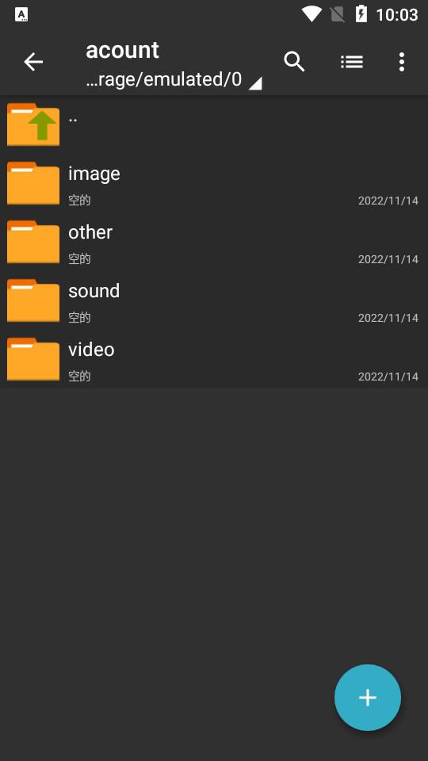Open the sound folder icon
The width and height of the screenshot is (428, 761).
[33, 300]
